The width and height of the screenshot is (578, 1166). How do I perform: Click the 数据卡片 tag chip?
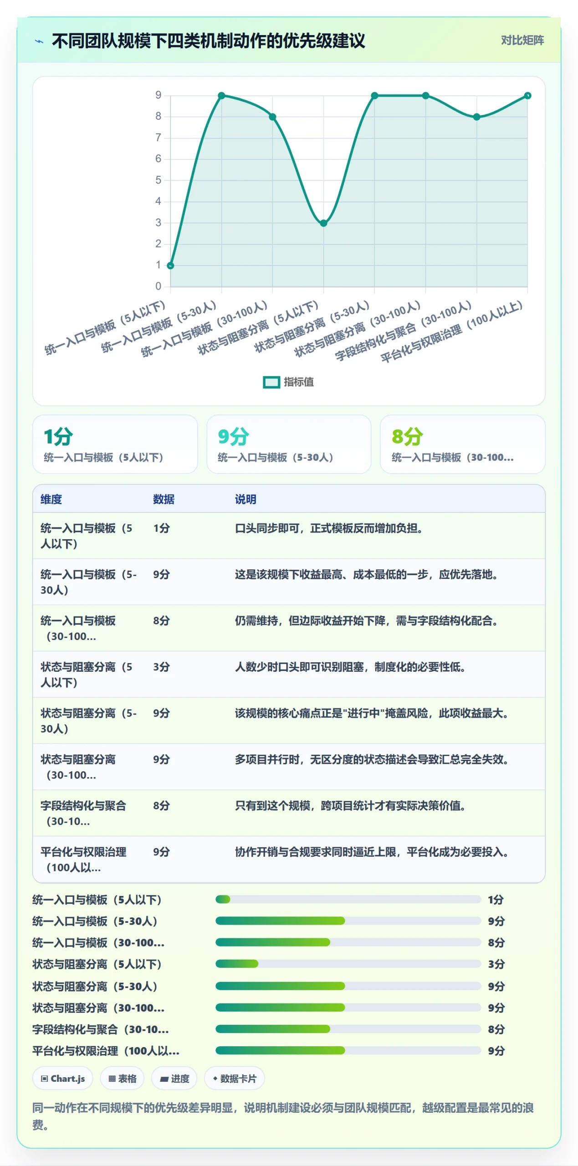coord(235,1079)
